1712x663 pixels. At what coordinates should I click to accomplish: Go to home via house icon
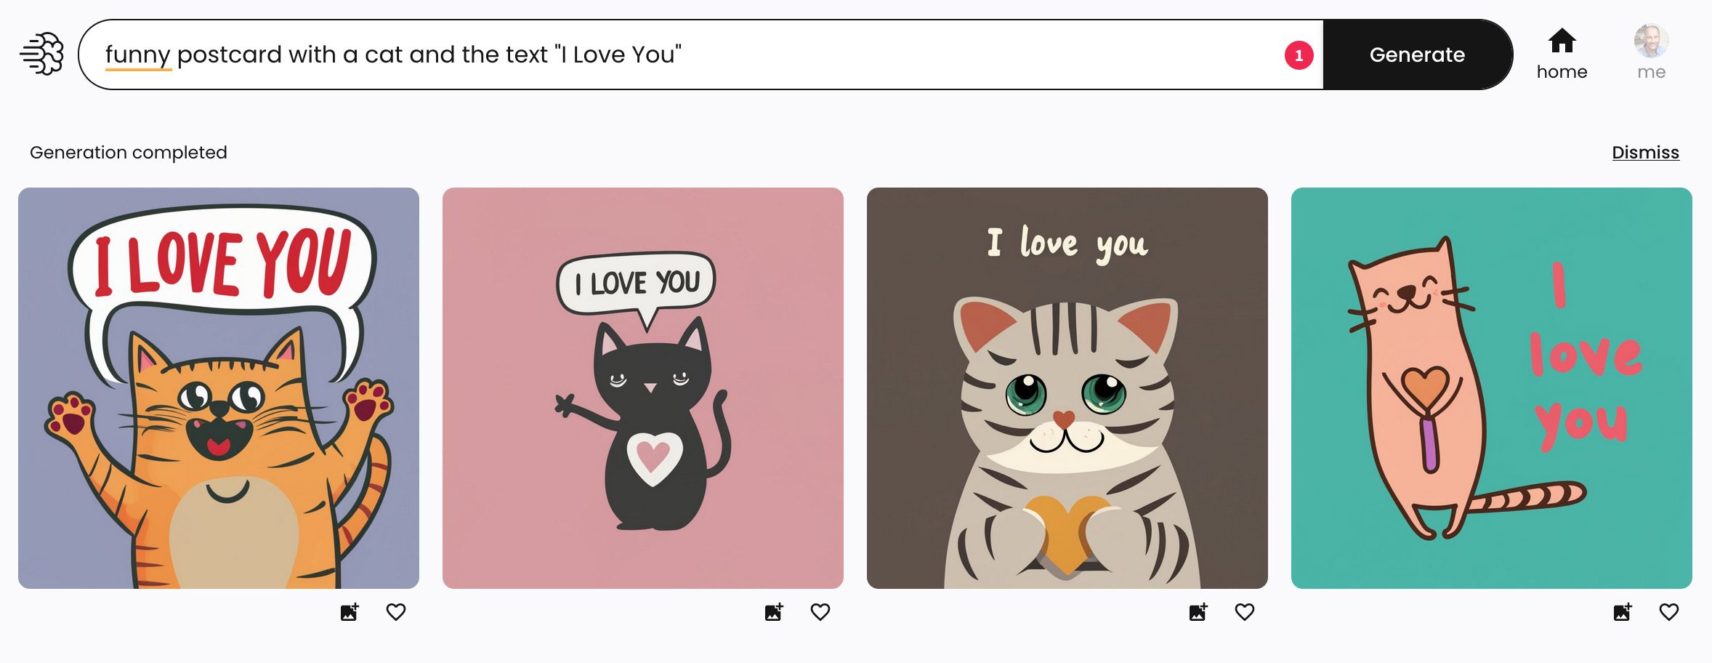point(1562,41)
